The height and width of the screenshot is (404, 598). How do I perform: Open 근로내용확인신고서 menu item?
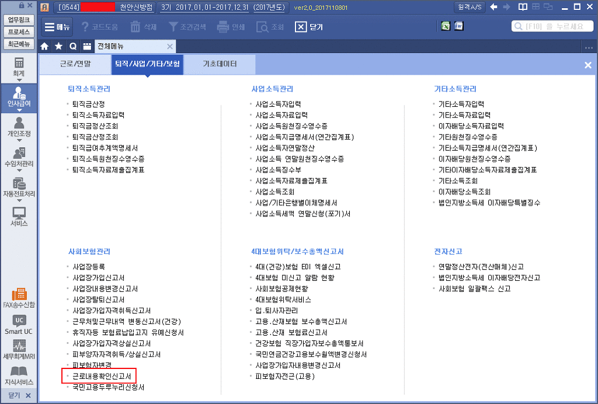(x=102, y=377)
